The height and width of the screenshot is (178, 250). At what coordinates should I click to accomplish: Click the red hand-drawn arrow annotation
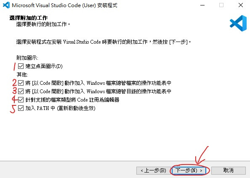click(202, 155)
